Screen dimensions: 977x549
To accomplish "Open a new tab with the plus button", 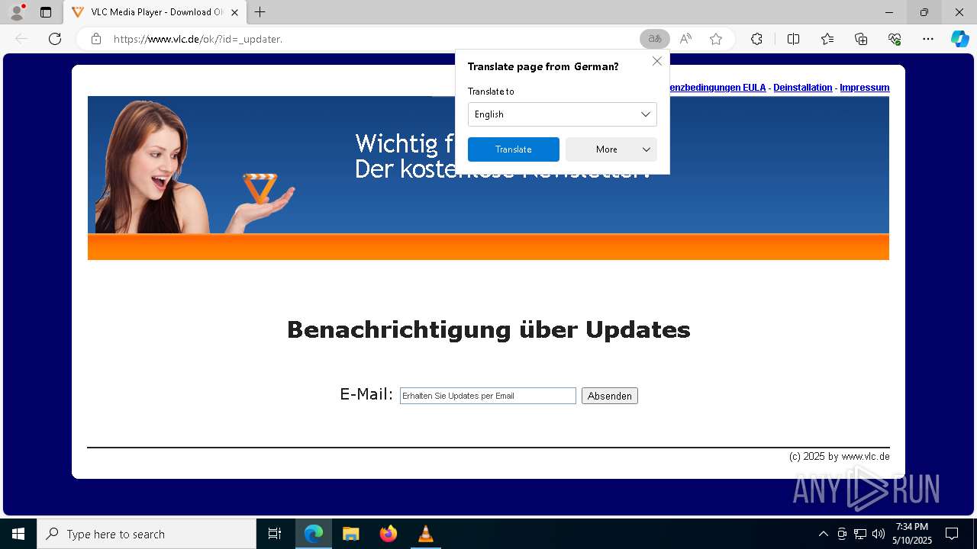I will (260, 12).
